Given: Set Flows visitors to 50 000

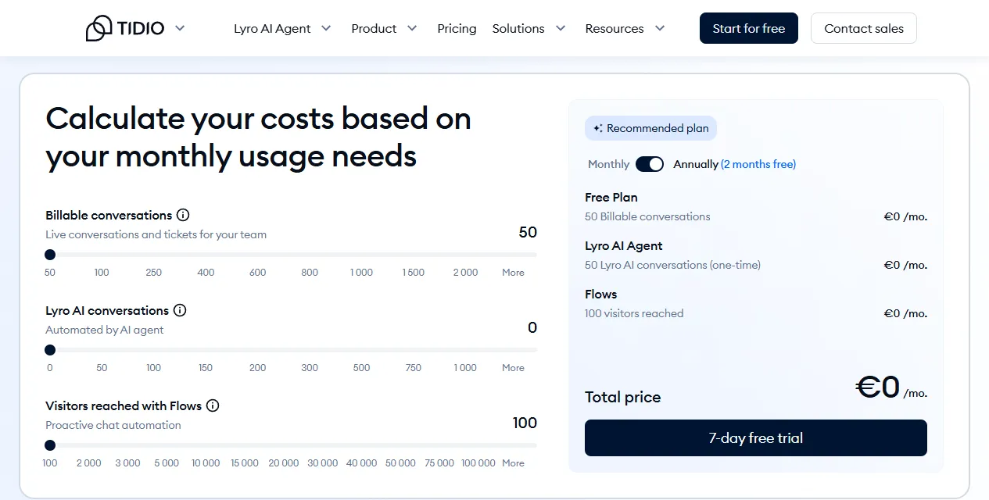Looking at the screenshot, I should (400, 463).
